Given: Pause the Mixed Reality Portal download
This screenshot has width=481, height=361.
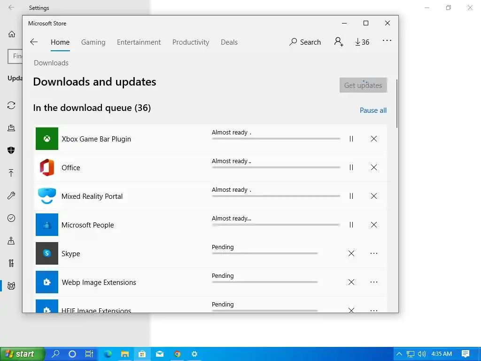Looking at the screenshot, I should [351, 196].
